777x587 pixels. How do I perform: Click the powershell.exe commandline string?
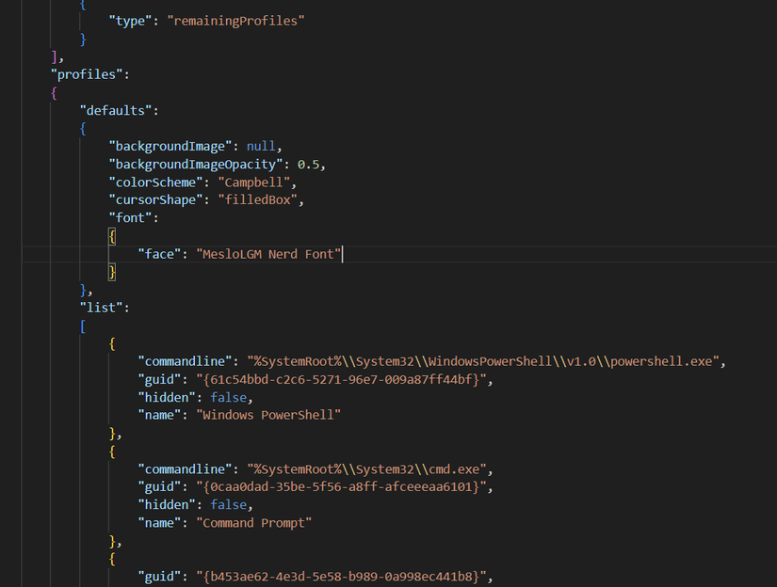click(482, 361)
